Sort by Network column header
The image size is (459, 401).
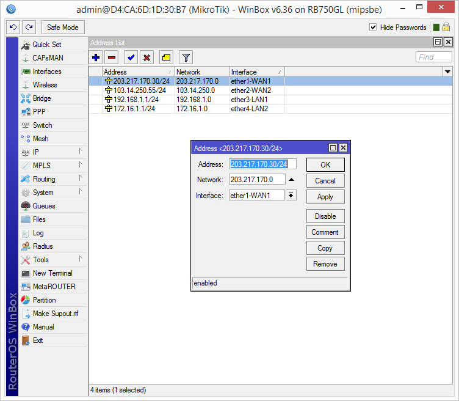[202, 72]
